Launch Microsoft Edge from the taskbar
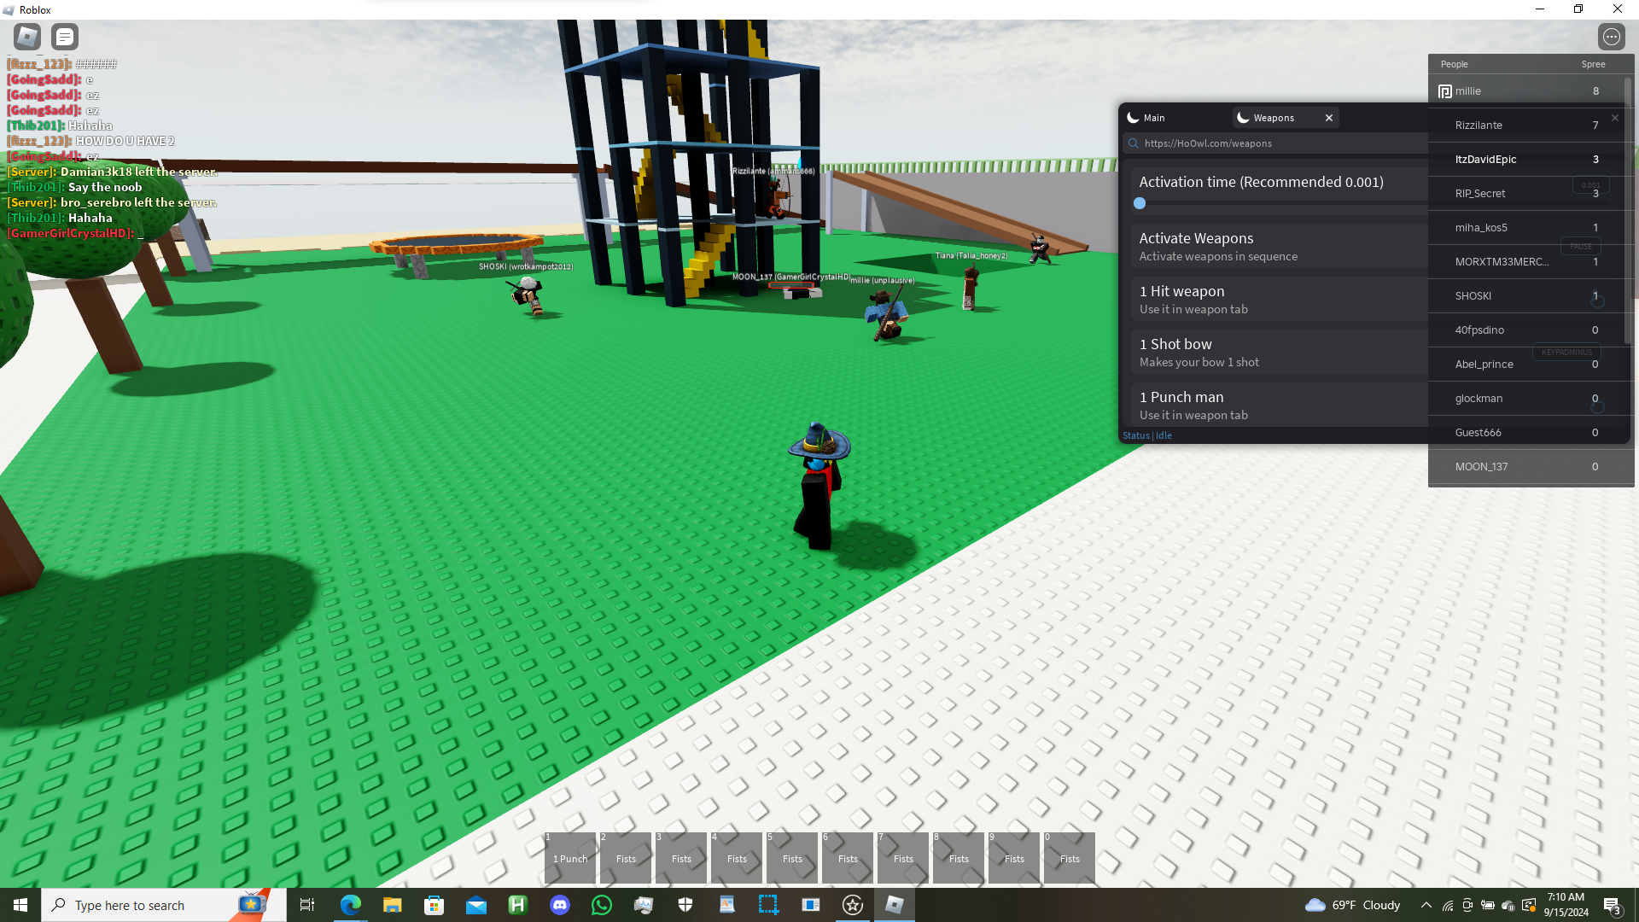This screenshot has height=922, width=1639. (x=350, y=905)
